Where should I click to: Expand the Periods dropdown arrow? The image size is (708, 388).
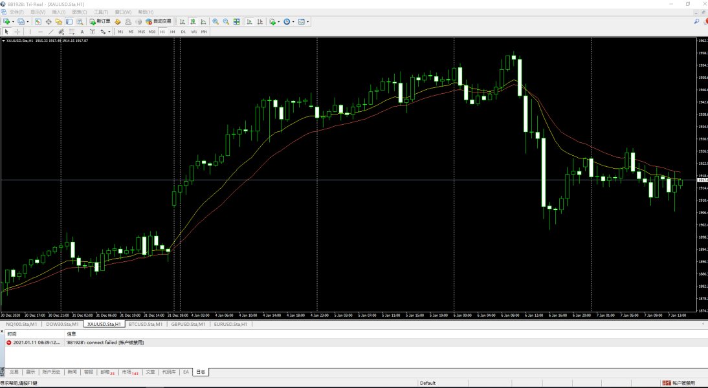coord(294,21)
